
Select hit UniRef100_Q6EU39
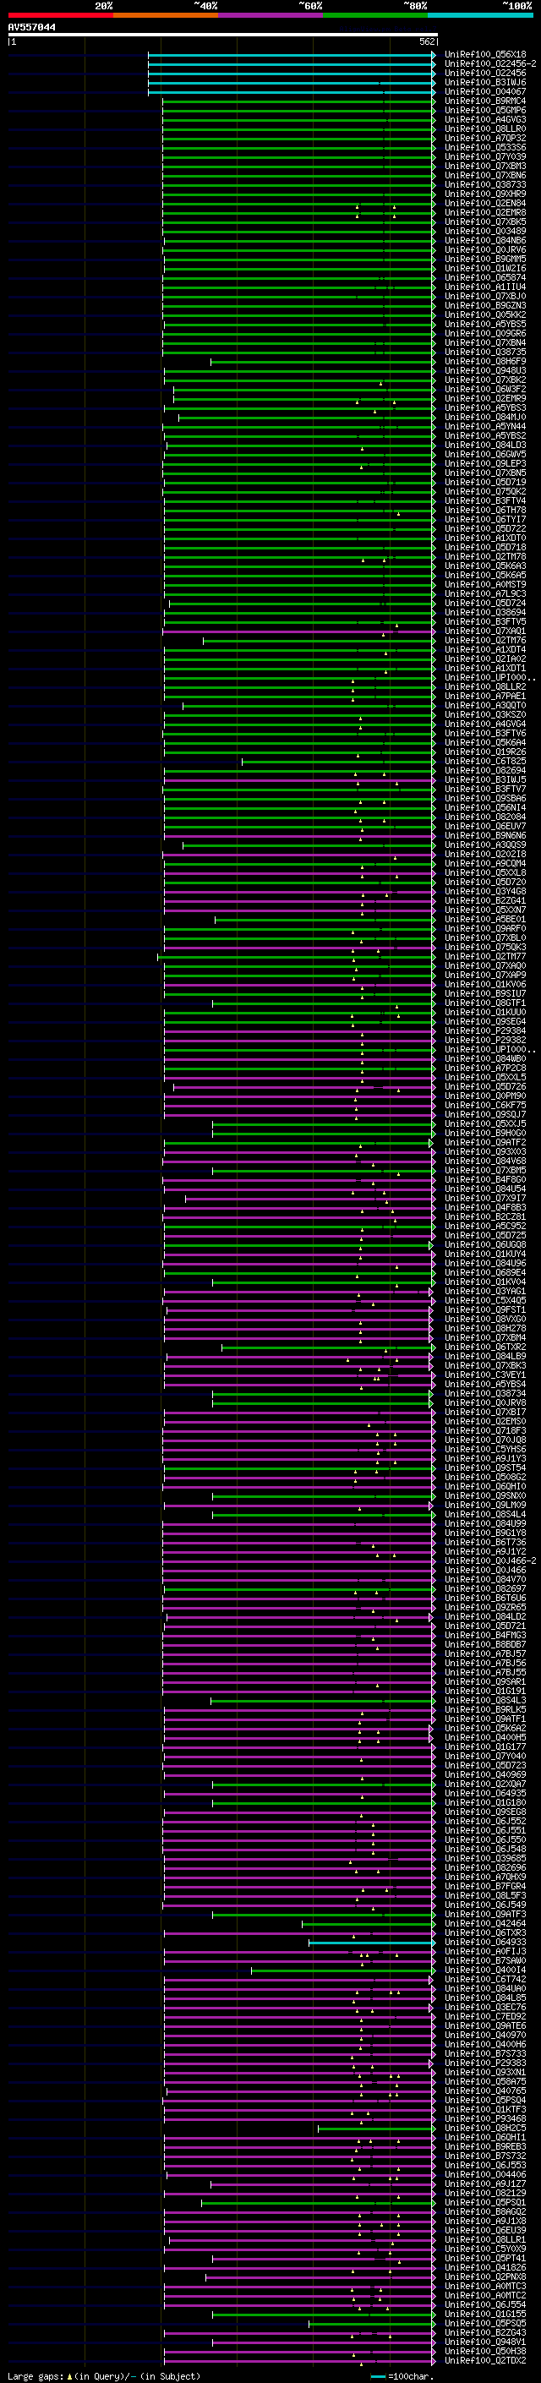(485, 2229)
